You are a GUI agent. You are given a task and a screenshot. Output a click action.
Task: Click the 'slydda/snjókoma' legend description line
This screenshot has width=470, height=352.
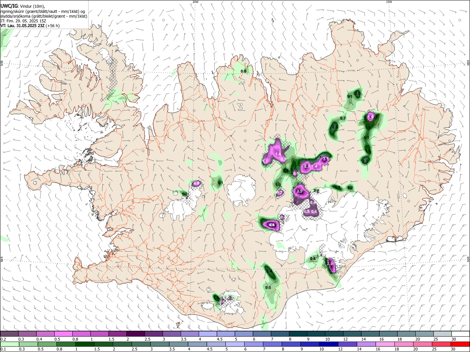point(44,16)
